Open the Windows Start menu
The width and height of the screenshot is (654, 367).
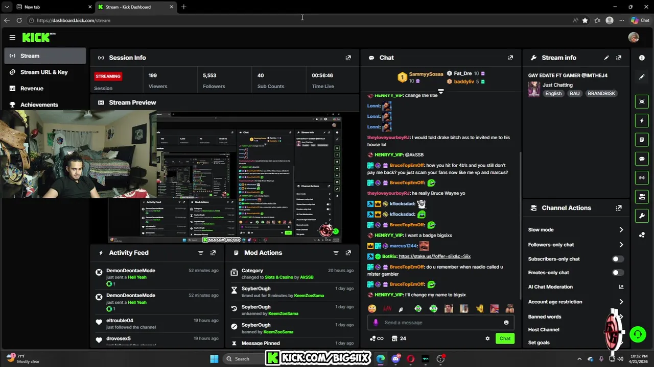214,359
